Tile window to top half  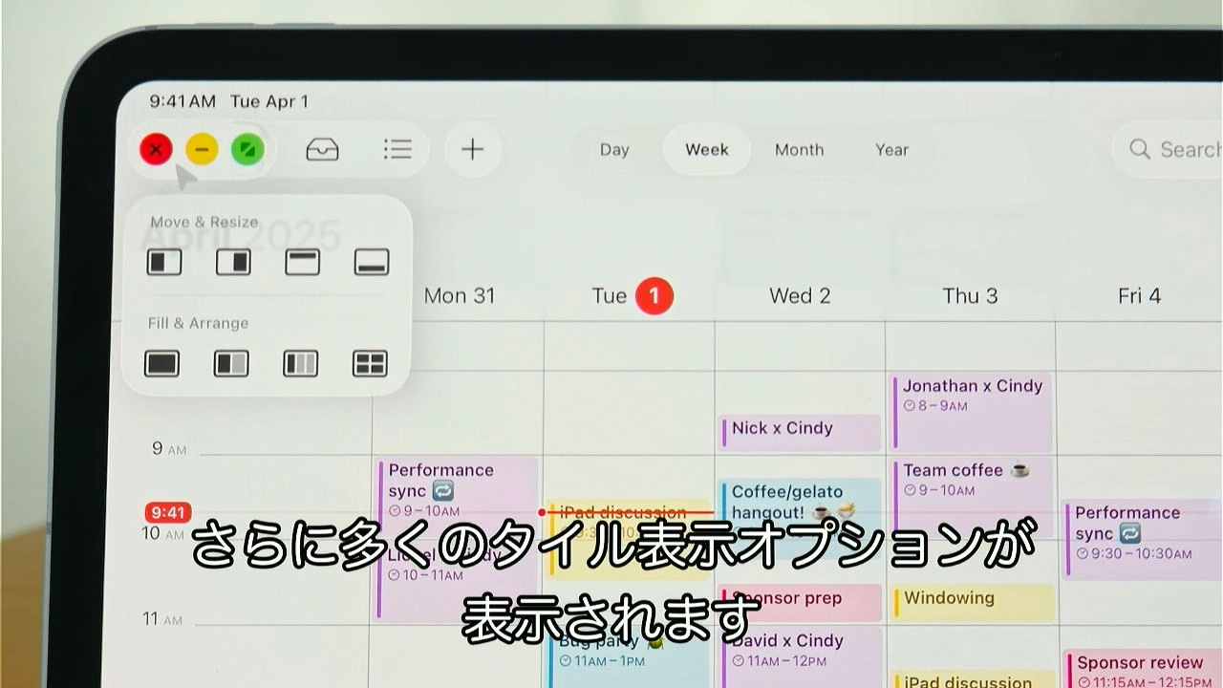coord(303,262)
